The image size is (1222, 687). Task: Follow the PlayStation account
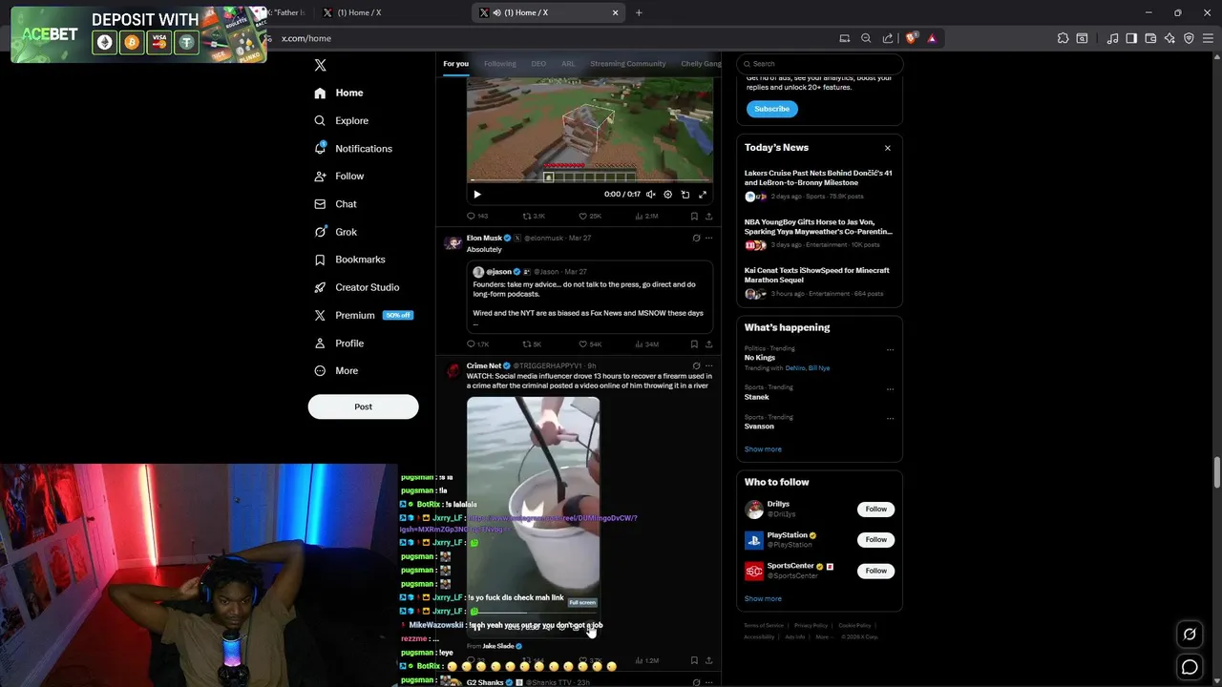coord(875,540)
